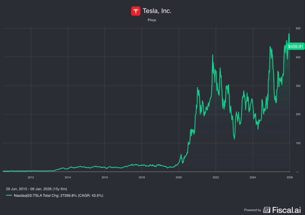
Task: Click the 2014 x-axis label
Action: (68, 178)
